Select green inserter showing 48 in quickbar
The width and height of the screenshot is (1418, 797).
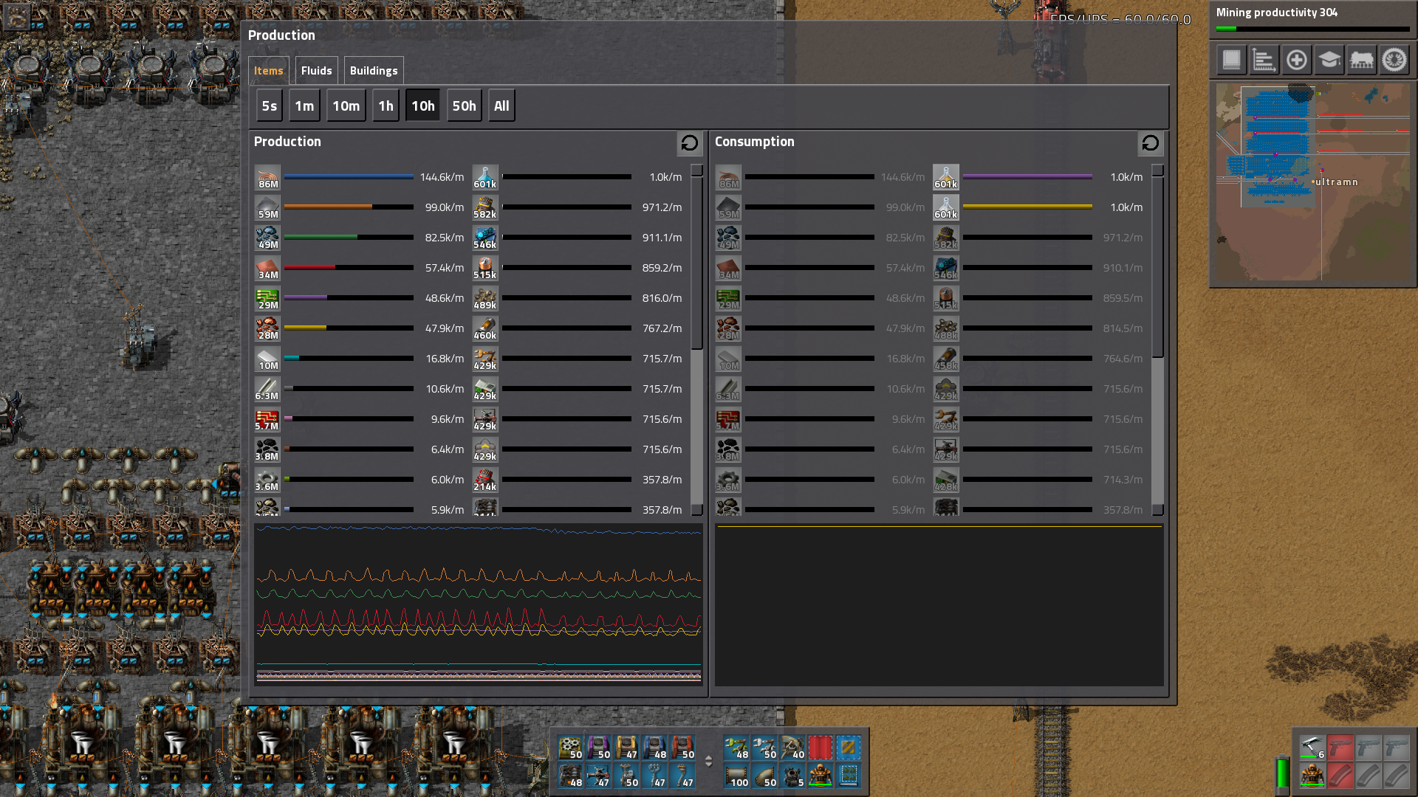click(736, 748)
